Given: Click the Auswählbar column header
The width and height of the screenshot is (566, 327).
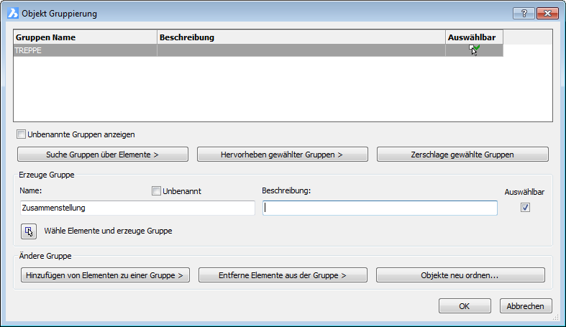Looking at the screenshot, I should pyautogui.click(x=474, y=37).
